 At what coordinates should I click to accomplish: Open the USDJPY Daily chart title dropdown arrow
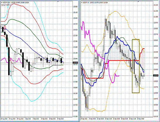coord(1,2)
